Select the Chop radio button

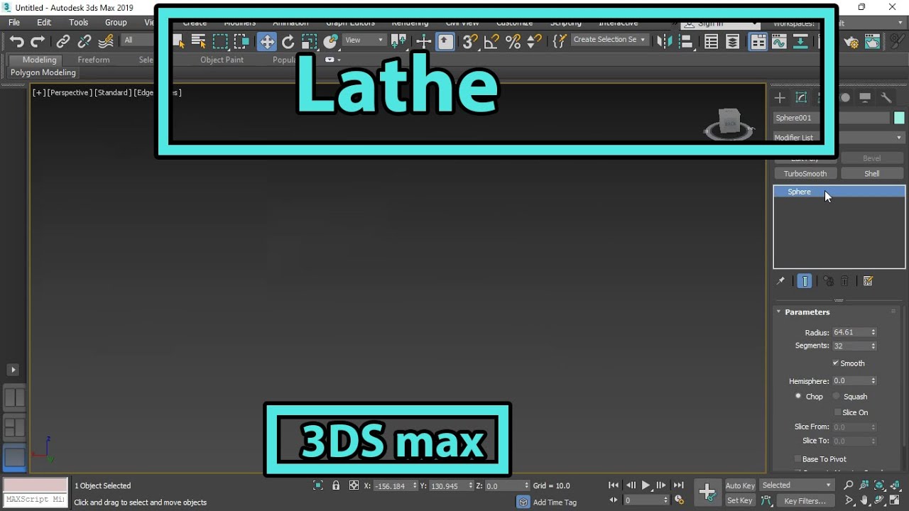point(798,396)
